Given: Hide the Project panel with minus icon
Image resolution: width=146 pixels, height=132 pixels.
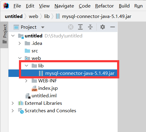Looking at the screenshot, I should [x=113, y=27].
